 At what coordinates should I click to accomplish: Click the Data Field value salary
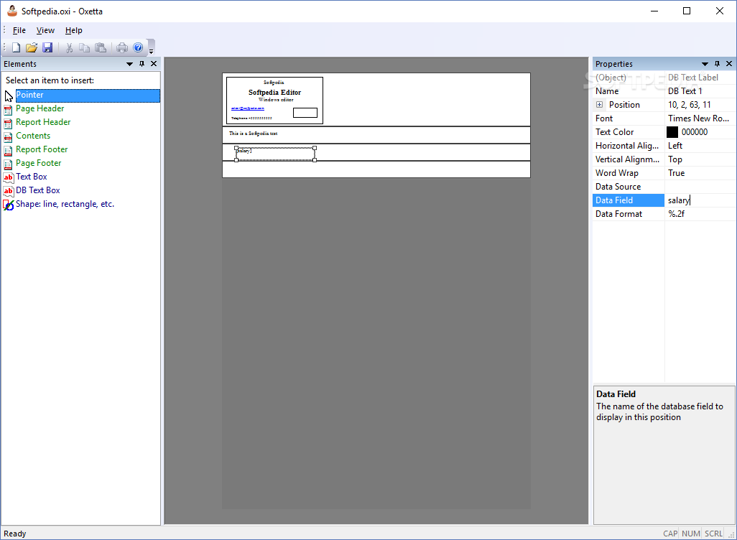coord(700,200)
